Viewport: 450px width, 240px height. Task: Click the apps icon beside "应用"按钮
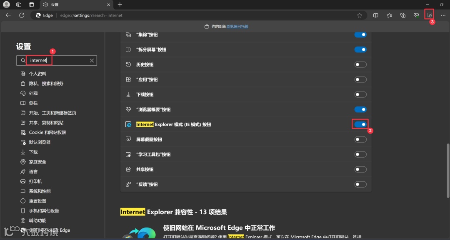point(128,79)
